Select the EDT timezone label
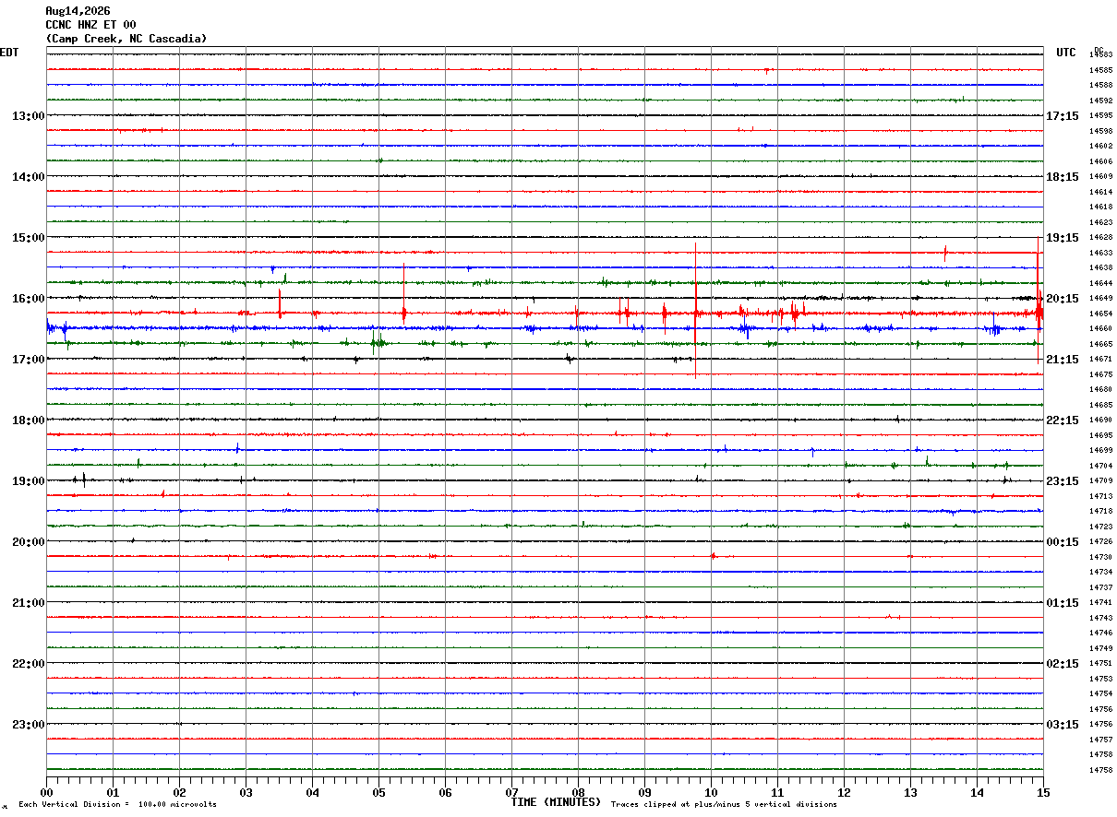The width and height of the screenshot is (1117, 817). pos(9,53)
